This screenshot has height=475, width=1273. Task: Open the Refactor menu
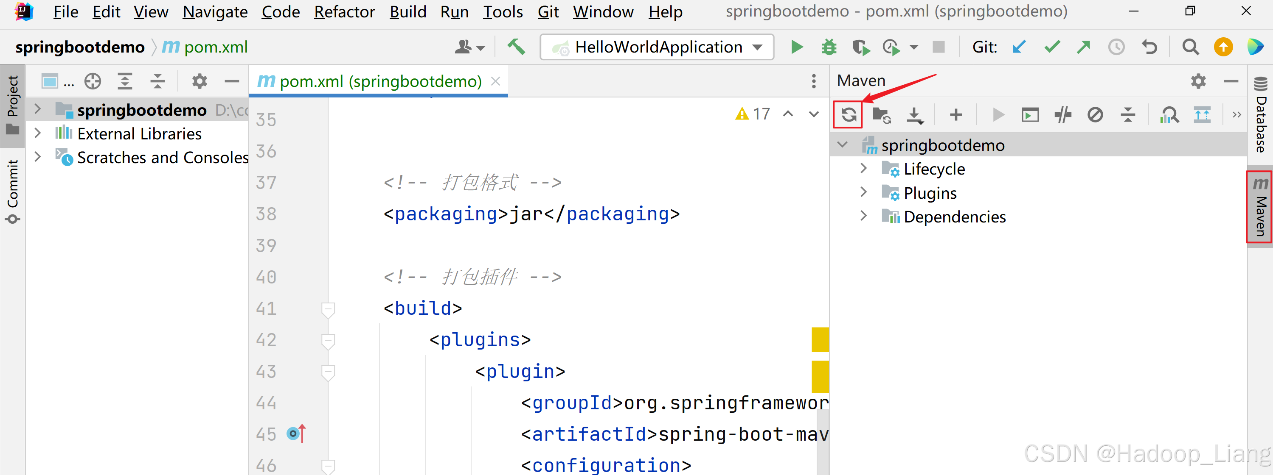(344, 11)
